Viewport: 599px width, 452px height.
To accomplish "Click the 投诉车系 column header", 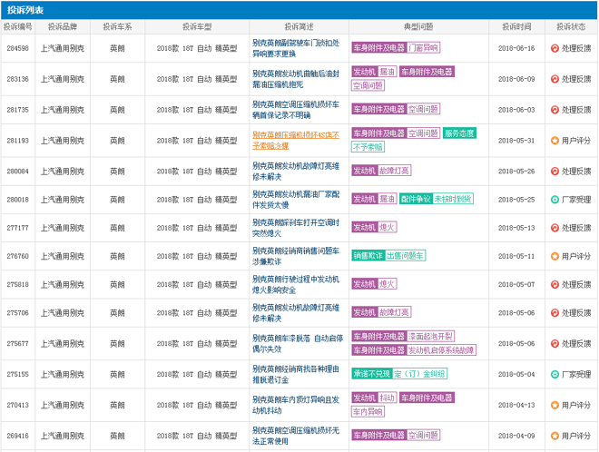I will pyautogui.click(x=117, y=26).
